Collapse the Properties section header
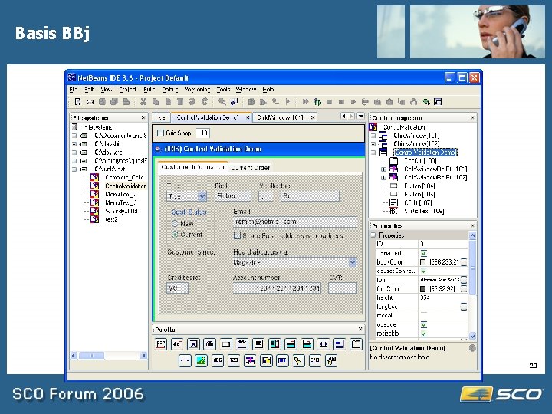Viewport: 552px width, 414px height. tap(373, 235)
